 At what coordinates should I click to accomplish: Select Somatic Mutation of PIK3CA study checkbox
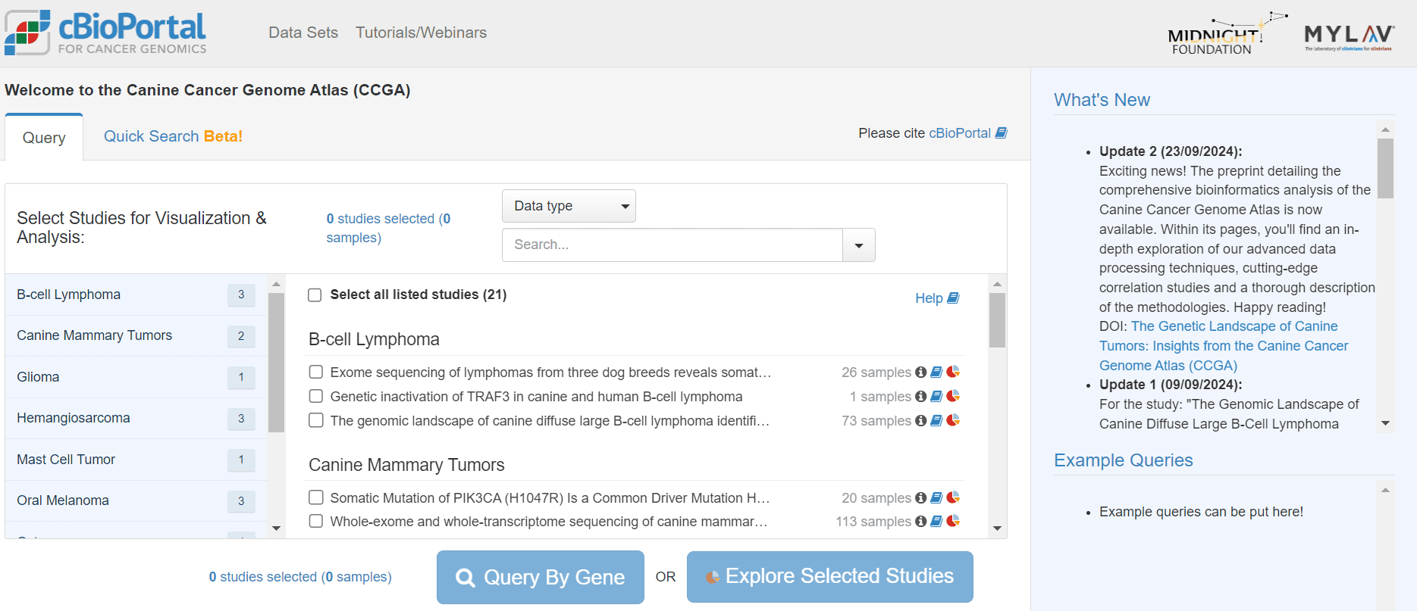[316, 497]
